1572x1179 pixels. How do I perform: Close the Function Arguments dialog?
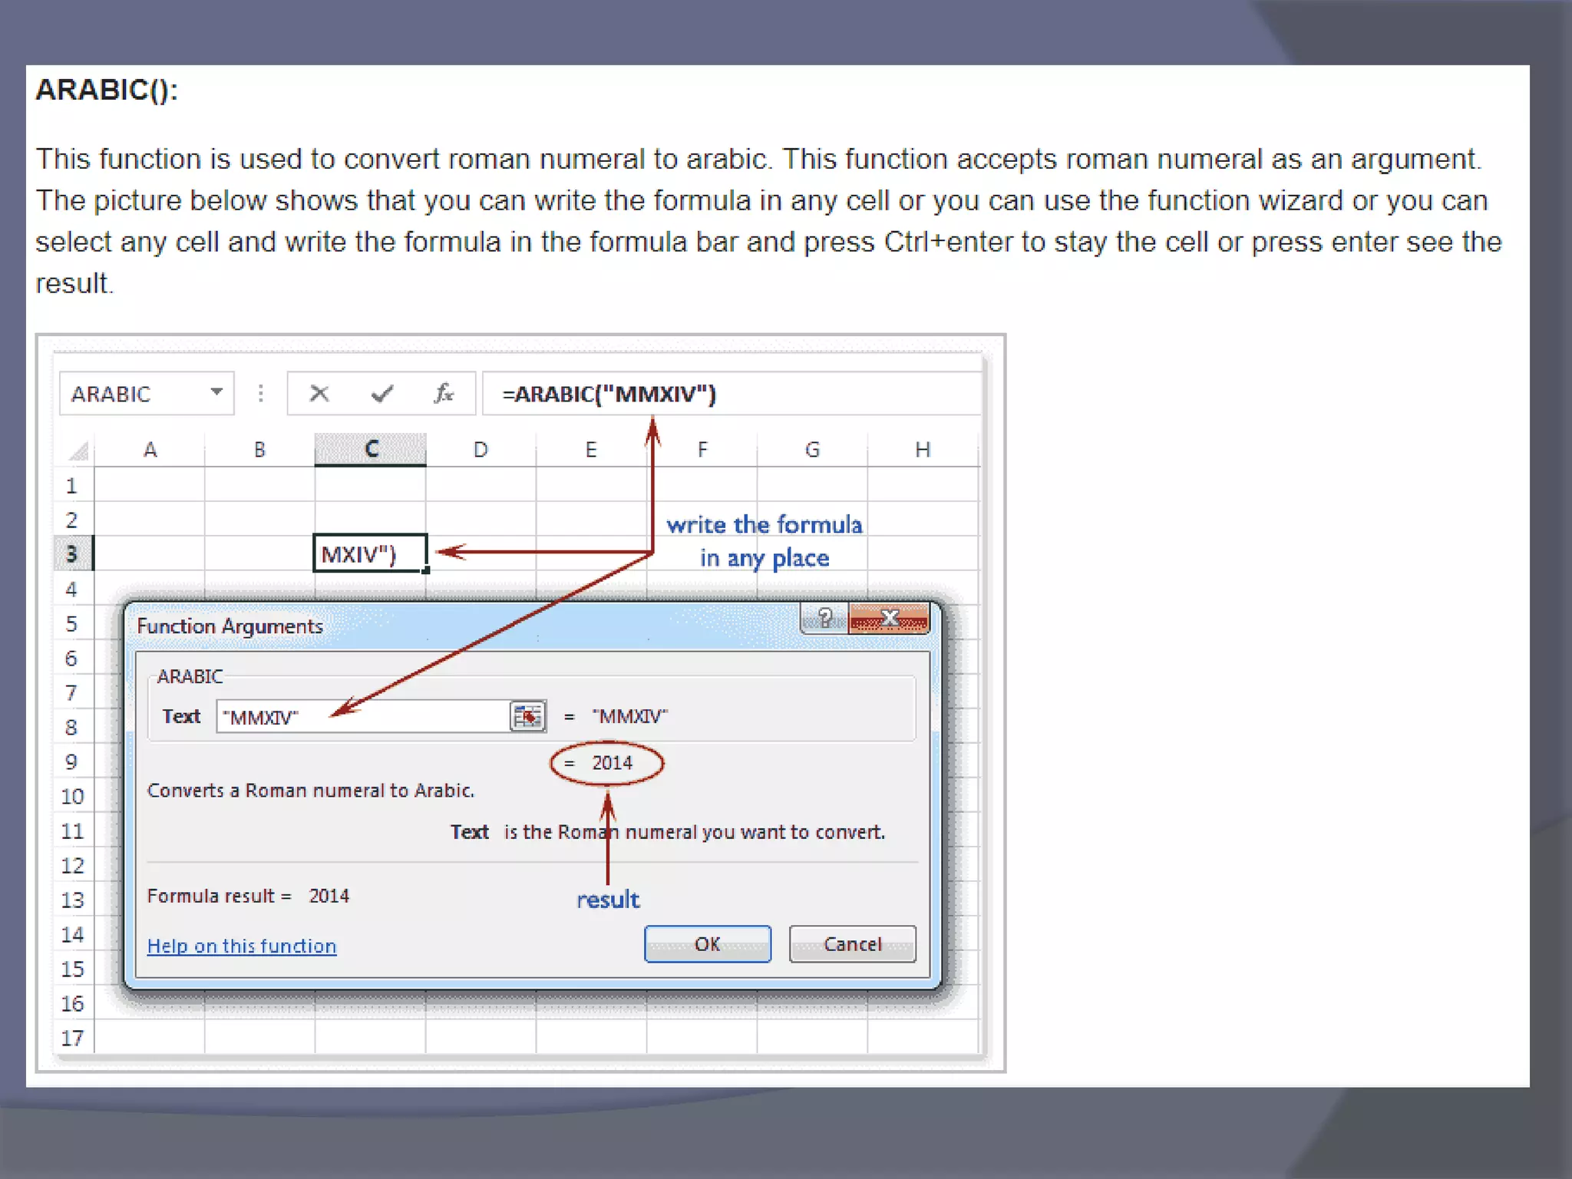889,618
